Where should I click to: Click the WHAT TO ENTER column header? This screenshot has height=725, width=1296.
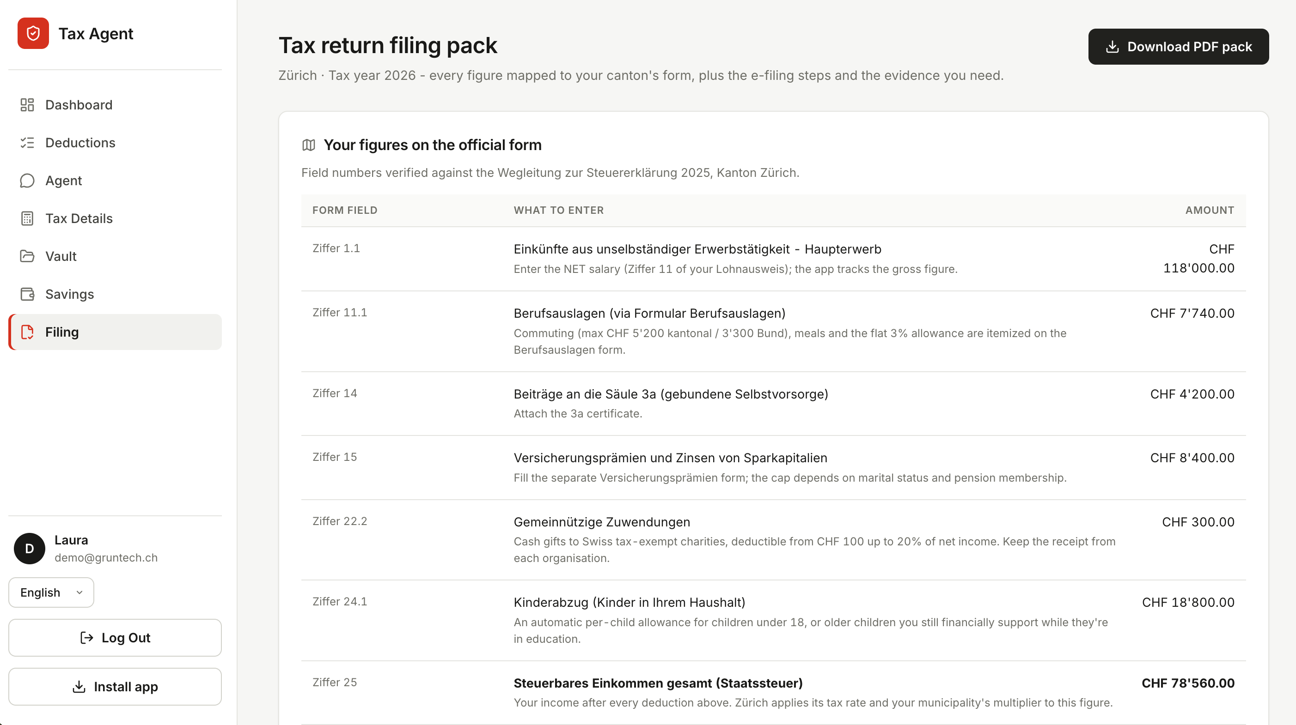[558, 210]
